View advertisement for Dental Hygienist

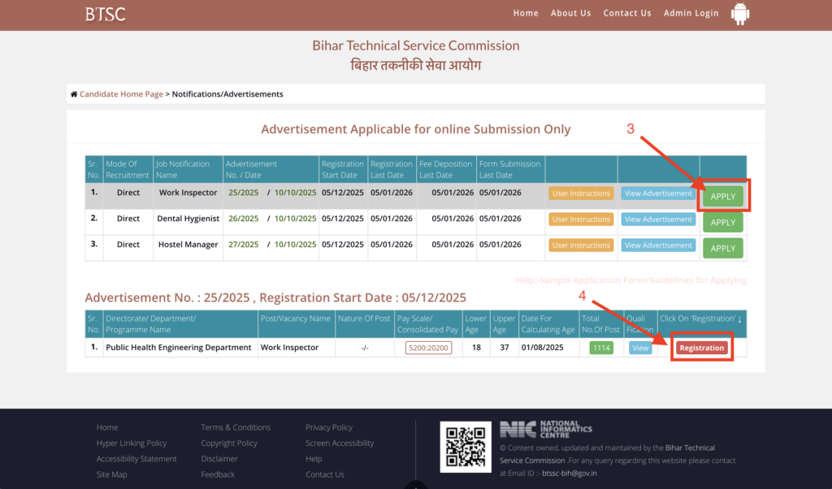click(658, 219)
